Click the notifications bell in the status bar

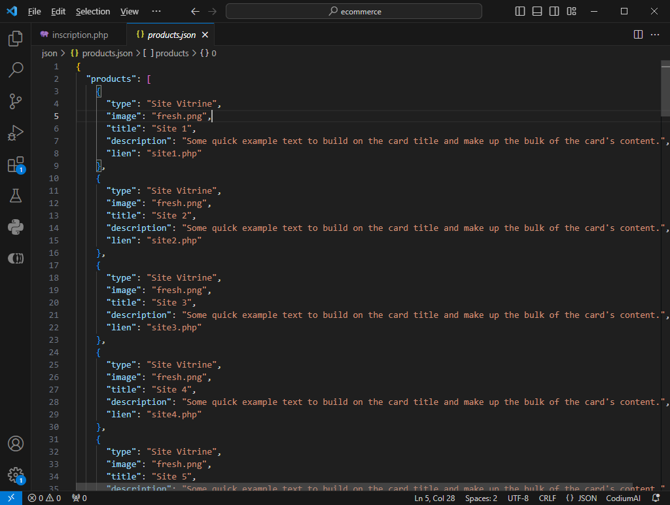(656, 498)
